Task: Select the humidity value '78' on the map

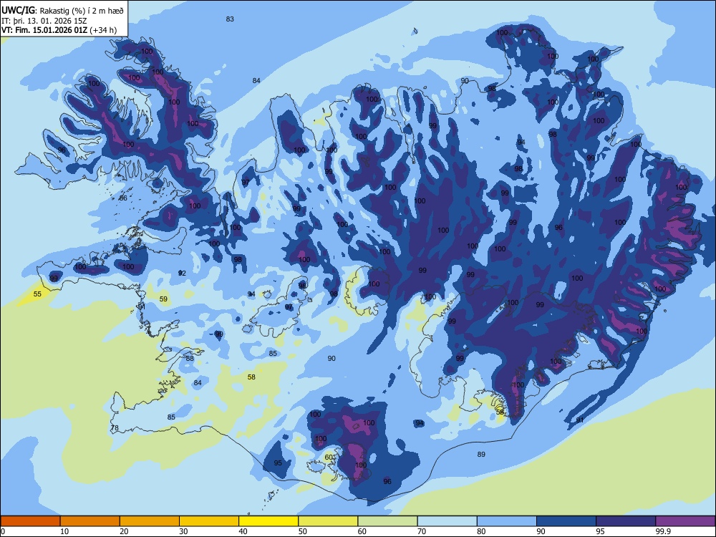Action: [x=115, y=428]
